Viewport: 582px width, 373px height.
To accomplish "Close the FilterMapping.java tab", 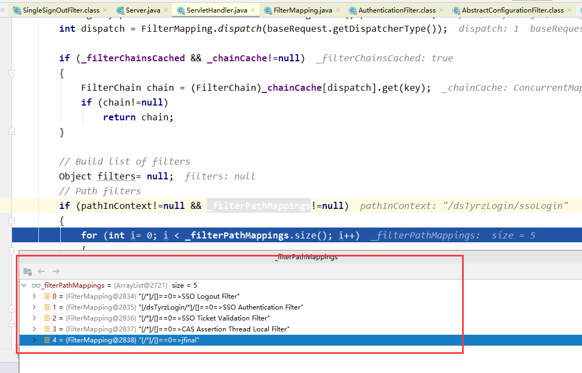I will 338,10.
